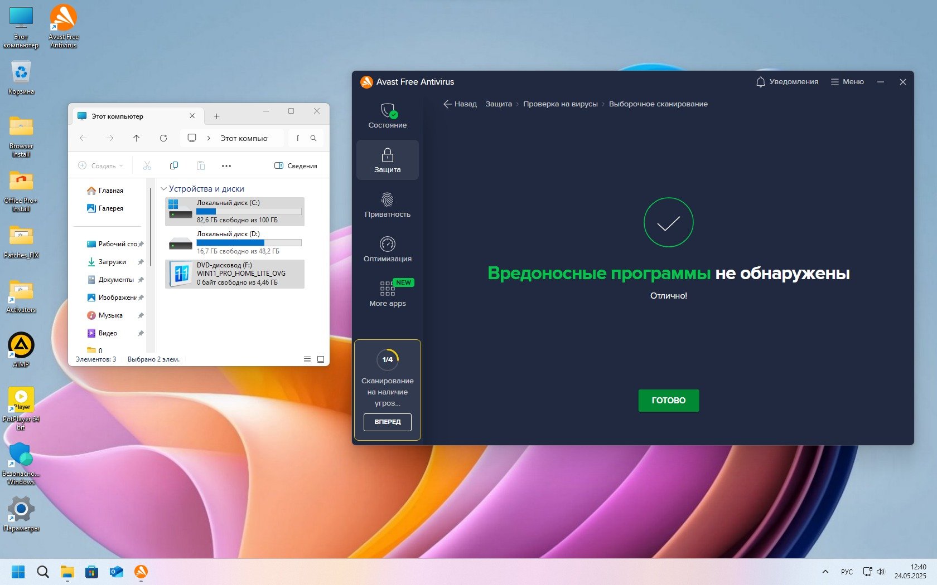Click the ВПЕРЕД button in scan panel
Image resolution: width=937 pixels, height=585 pixels.
click(x=388, y=422)
